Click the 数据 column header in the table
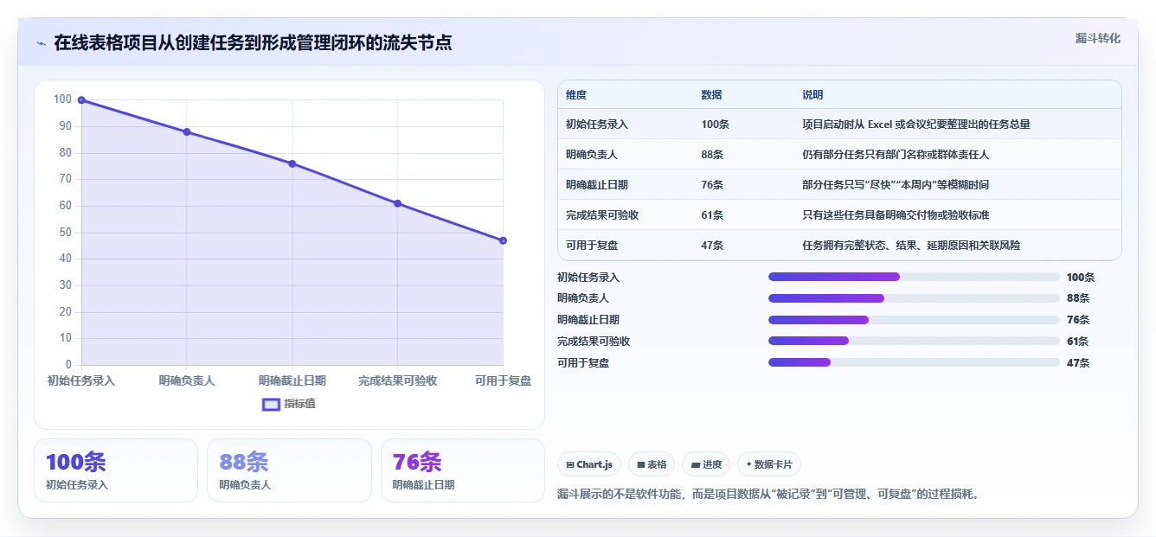The height and width of the screenshot is (537, 1156). tap(711, 95)
